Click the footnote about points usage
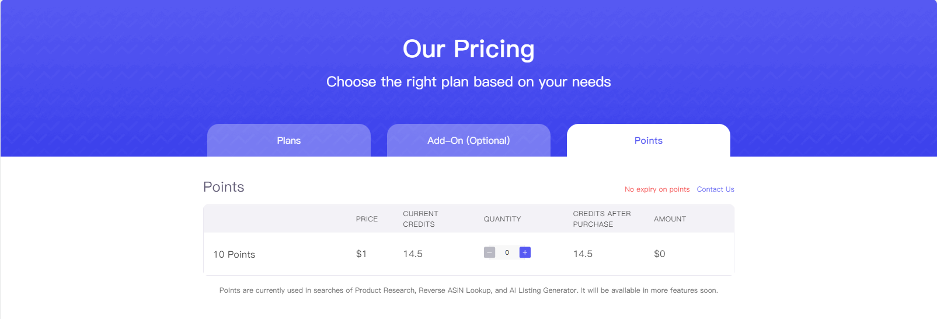The image size is (937, 319). [x=469, y=290]
